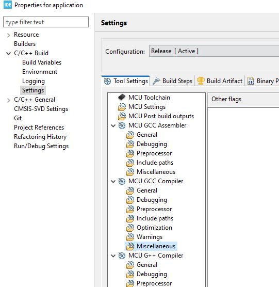Open the Configuration dropdown showing Release
The image size is (279, 287).
click(214, 51)
